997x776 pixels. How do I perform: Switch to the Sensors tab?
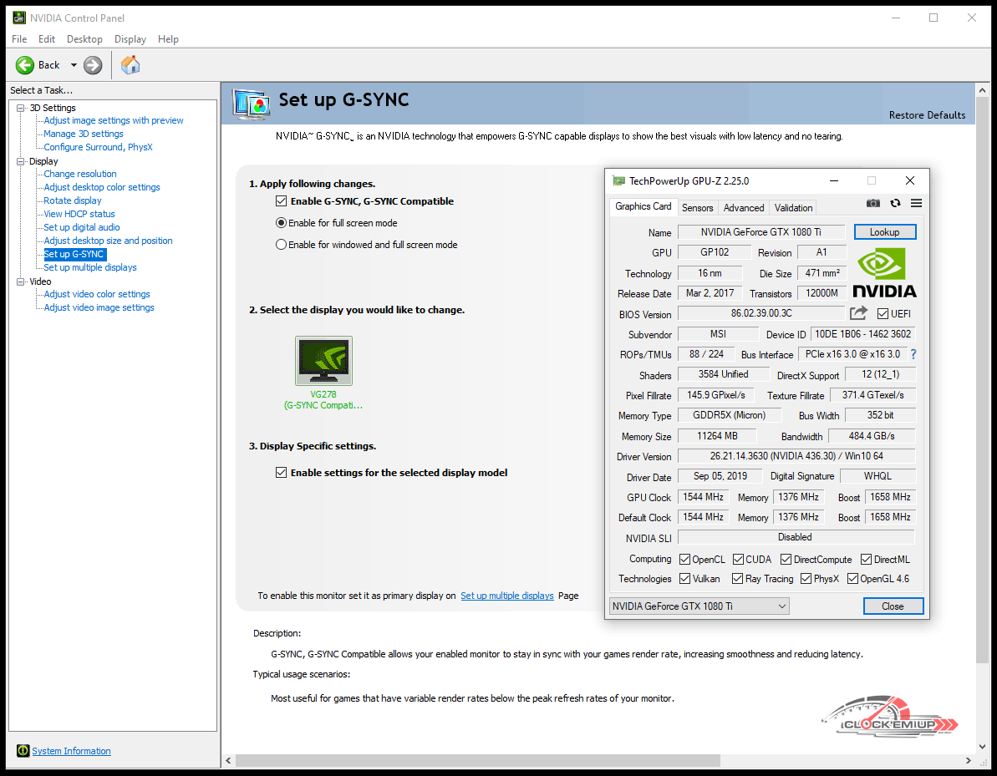point(697,208)
